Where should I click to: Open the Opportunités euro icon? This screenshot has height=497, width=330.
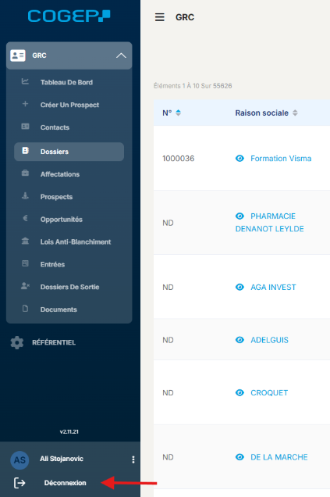[x=25, y=218]
